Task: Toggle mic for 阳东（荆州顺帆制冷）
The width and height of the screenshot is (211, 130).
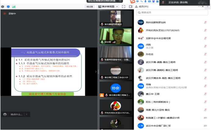Action: click(x=205, y=102)
